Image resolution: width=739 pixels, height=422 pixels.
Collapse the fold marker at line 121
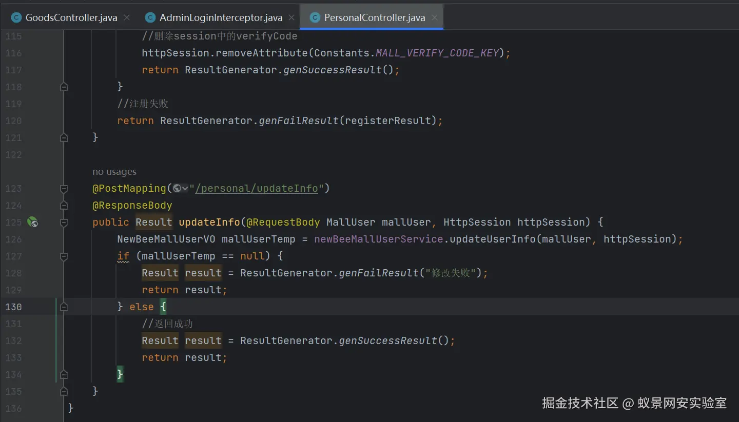click(64, 137)
